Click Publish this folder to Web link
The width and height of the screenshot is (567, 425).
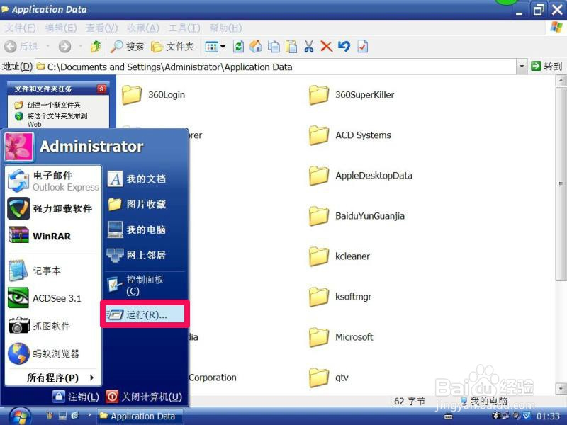coord(57,120)
